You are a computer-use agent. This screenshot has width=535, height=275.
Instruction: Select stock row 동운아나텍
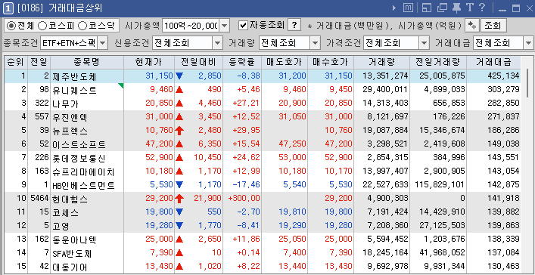point(263,239)
